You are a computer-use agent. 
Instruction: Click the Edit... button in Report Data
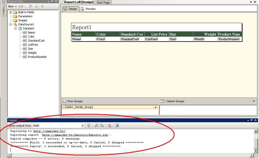[x=22, y=6]
